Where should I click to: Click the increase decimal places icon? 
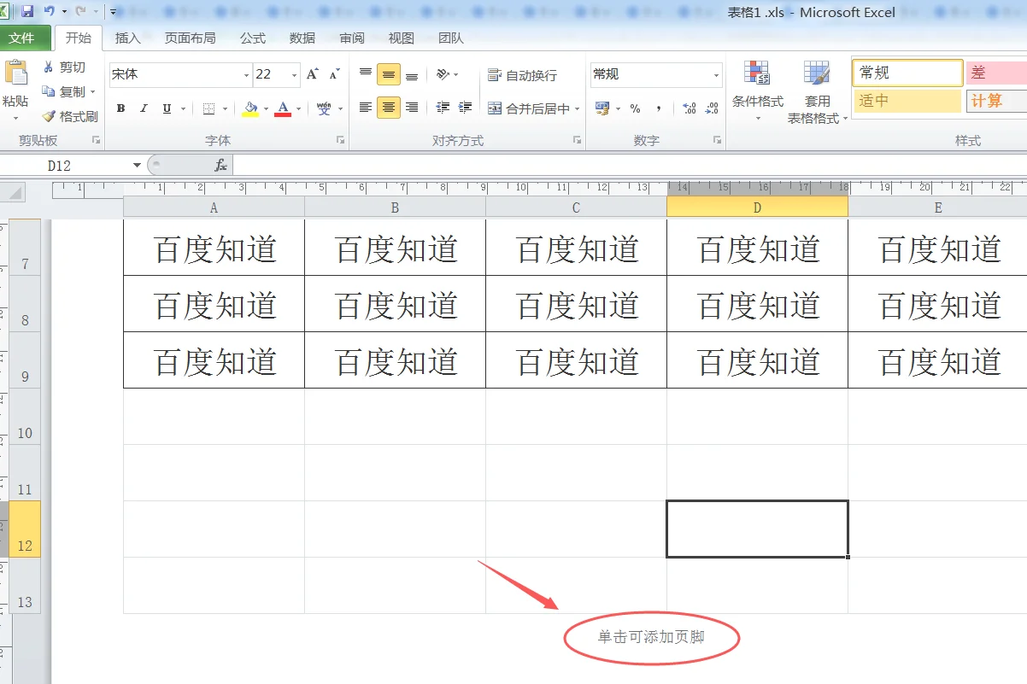[x=690, y=108]
